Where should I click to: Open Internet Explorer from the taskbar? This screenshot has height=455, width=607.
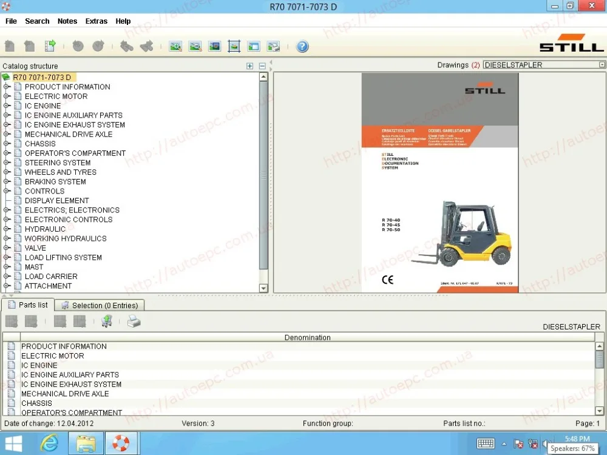(x=49, y=443)
